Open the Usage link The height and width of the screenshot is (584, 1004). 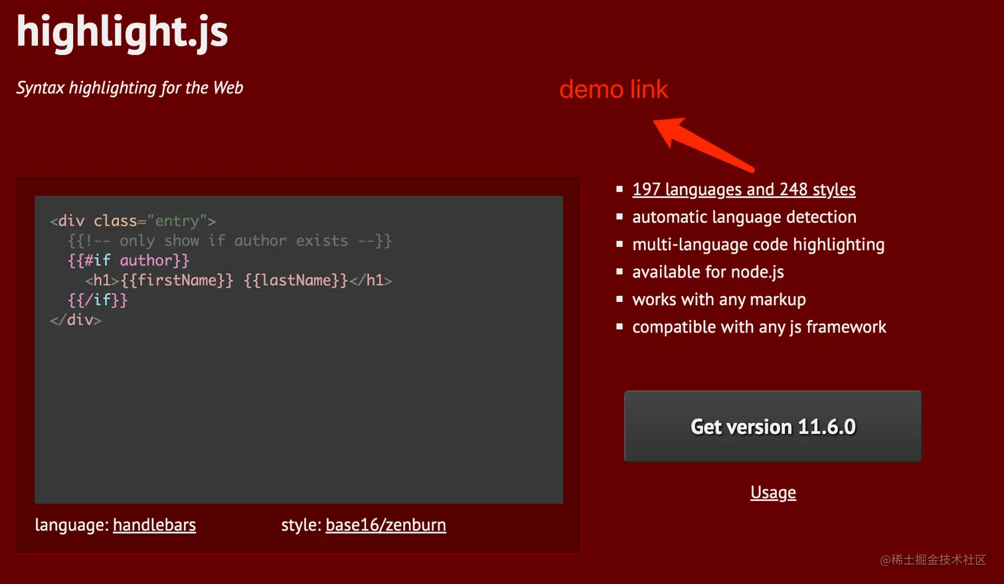point(773,492)
